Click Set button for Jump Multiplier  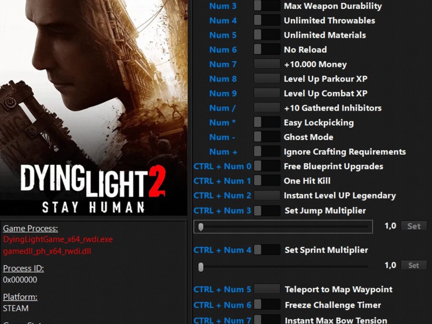coord(413,226)
